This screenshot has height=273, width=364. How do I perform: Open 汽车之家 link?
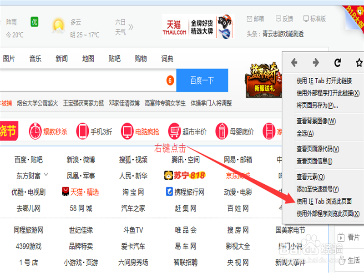(133, 208)
